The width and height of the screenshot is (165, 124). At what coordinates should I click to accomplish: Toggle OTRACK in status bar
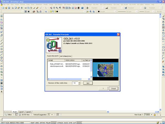click(x=60, y=123)
